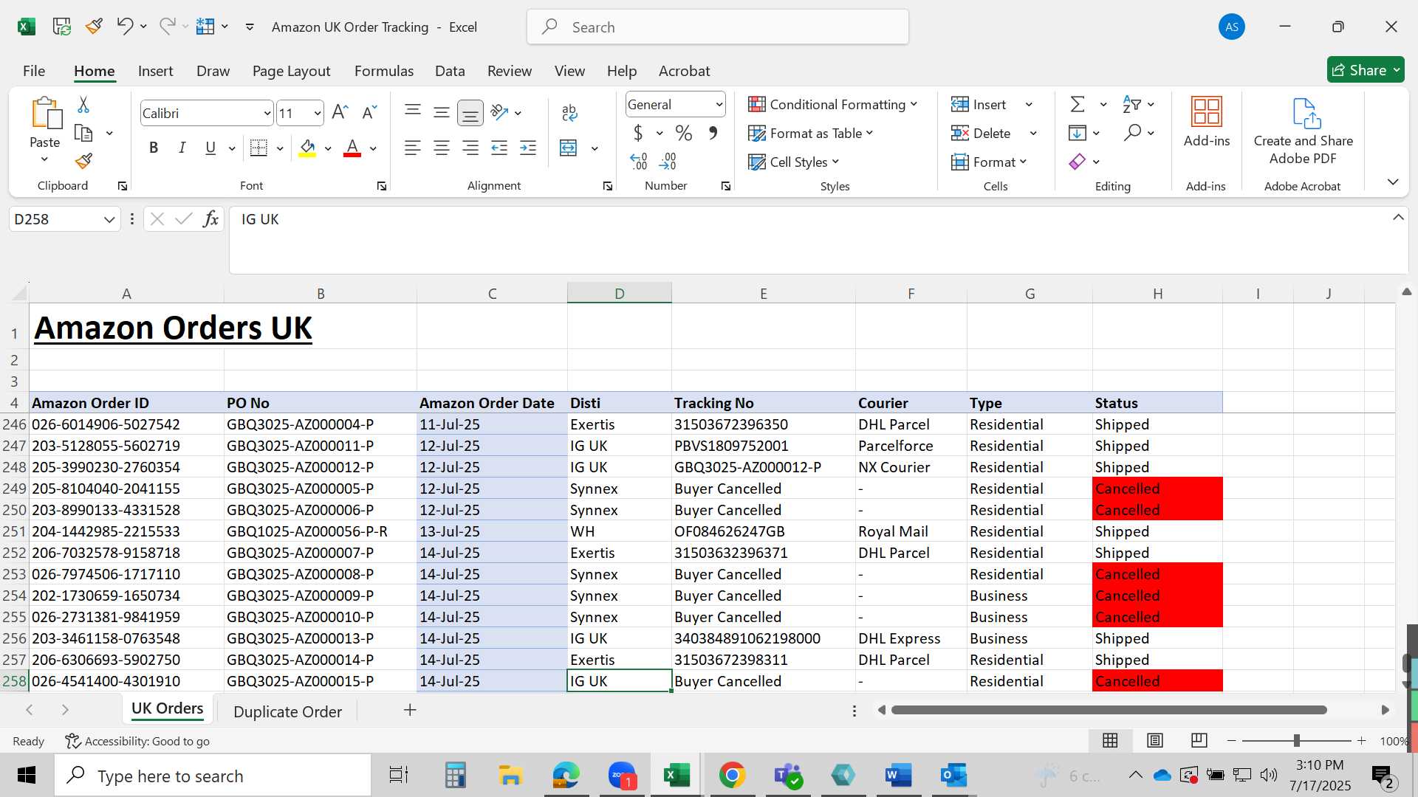
Task: Click the Format Painter brush icon
Action: pyautogui.click(x=83, y=161)
